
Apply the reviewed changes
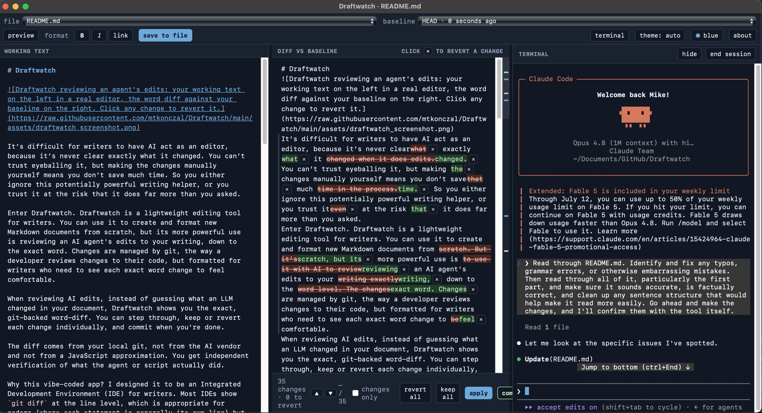coord(478,393)
